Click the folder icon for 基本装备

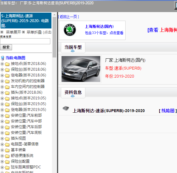pos(7,150)
